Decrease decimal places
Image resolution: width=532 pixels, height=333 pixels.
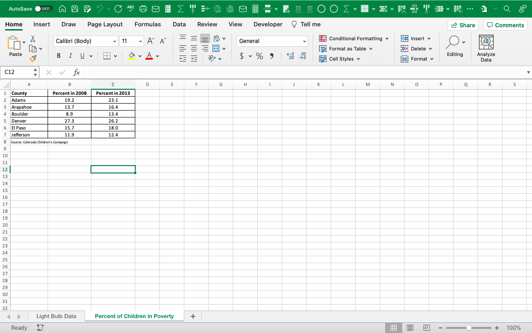302,56
